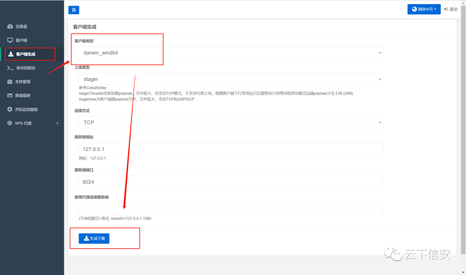Toggle the sidebar with the hamburger button
Viewport: 466px width, 275px height.
tap(74, 10)
